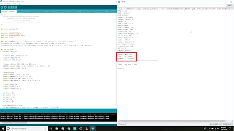Click the Windows Start button
Image resolution: width=234 pixels, height=131 pixels.
3,128
